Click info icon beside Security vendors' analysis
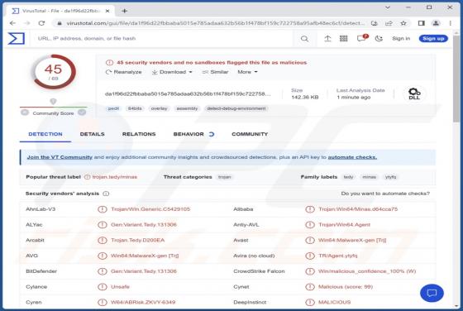Image resolution: width=463 pixels, height=311 pixels. click(x=106, y=194)
